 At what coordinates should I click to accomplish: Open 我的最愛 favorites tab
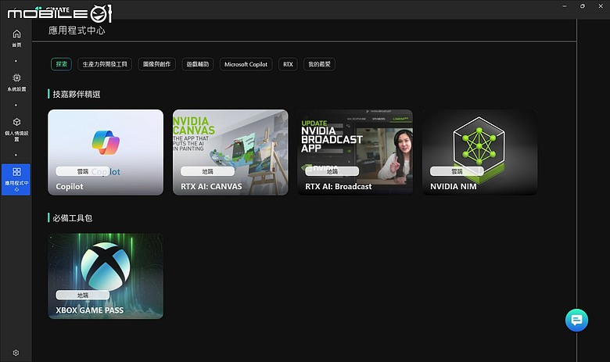[319, 64]
